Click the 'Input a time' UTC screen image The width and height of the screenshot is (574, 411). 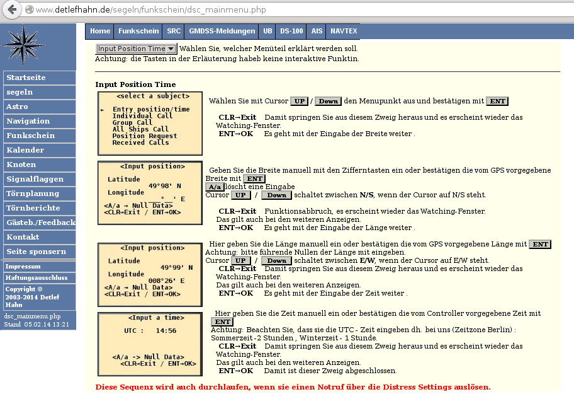(150, 344)
